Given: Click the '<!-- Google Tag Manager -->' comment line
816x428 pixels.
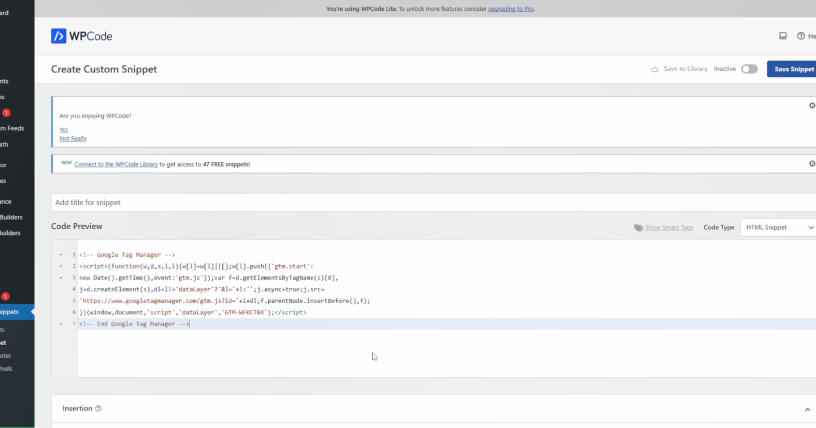Looking at the screenshot, I should (x=127, y=255).
